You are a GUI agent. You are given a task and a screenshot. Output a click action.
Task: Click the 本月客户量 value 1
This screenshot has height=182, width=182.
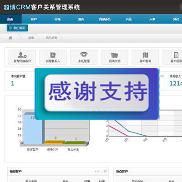(x=13, y=83)
